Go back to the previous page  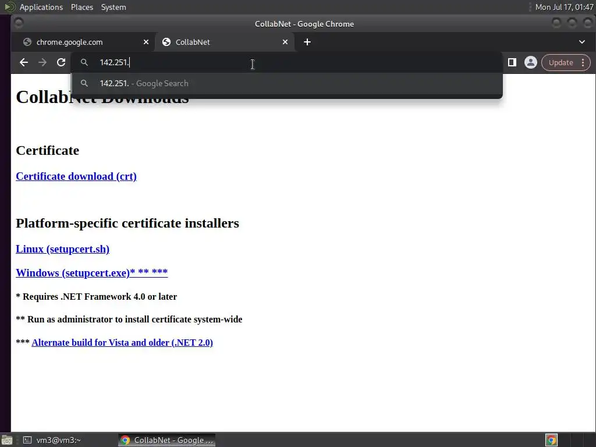pyautogui.click(x=23, y=62)
